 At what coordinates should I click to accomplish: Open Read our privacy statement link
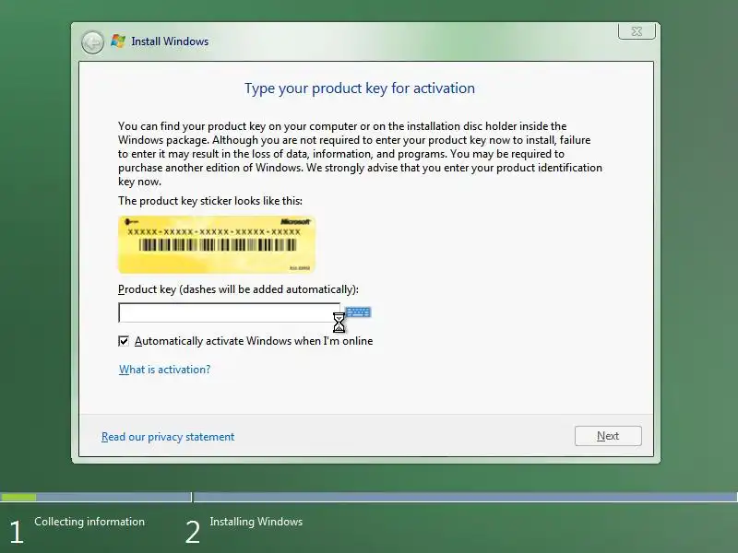coord(168,437)
